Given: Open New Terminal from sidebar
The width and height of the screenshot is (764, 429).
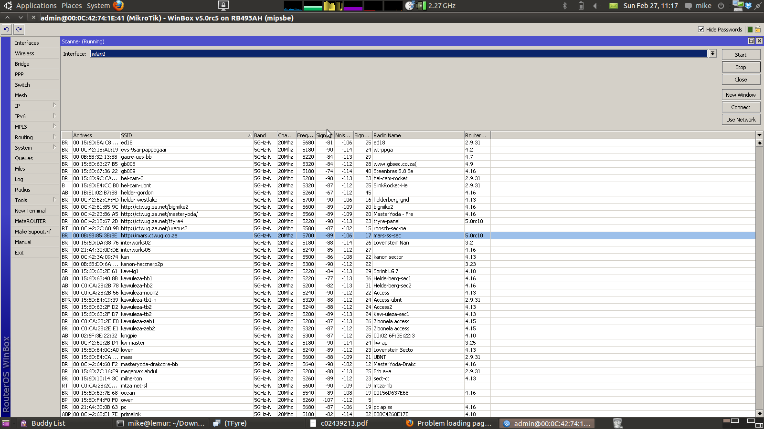Looking at the screenshot, I should pyautogui.click(x=35, y=211).
